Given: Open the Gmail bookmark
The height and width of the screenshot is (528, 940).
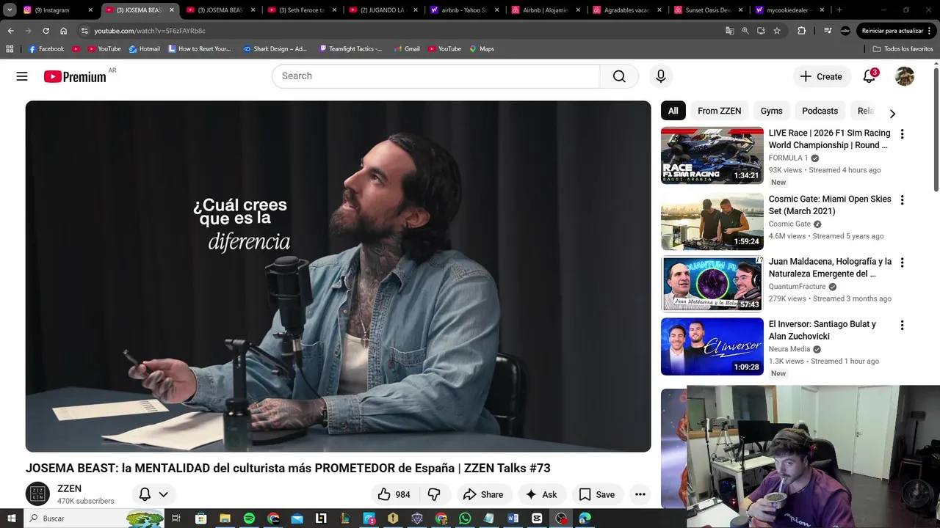Looking at the screenshot, I should pyautogui.click(x=407, y=48).
